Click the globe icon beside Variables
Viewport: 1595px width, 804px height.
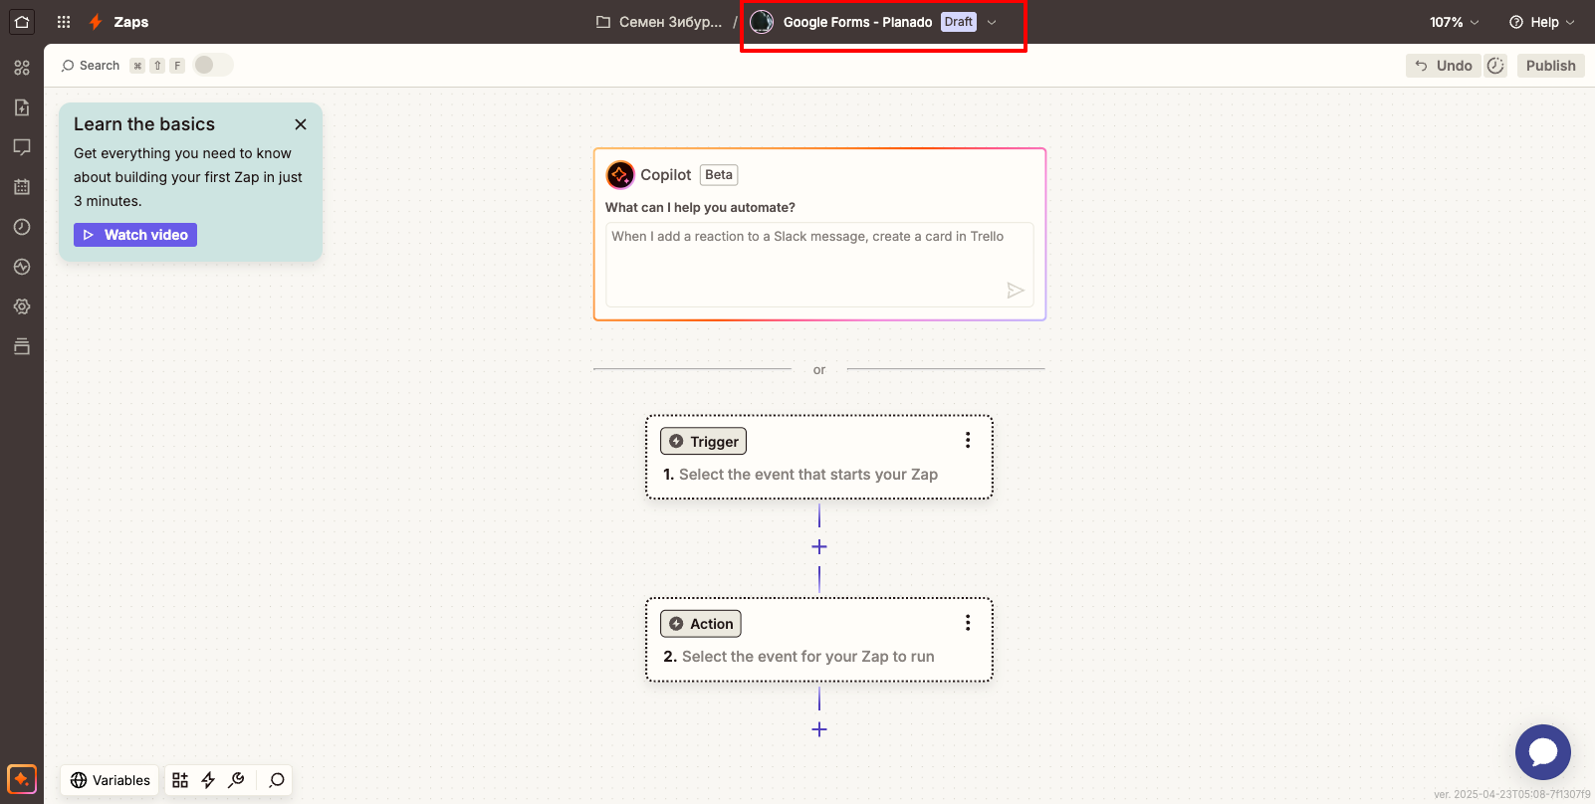click(x=79, y=780)
